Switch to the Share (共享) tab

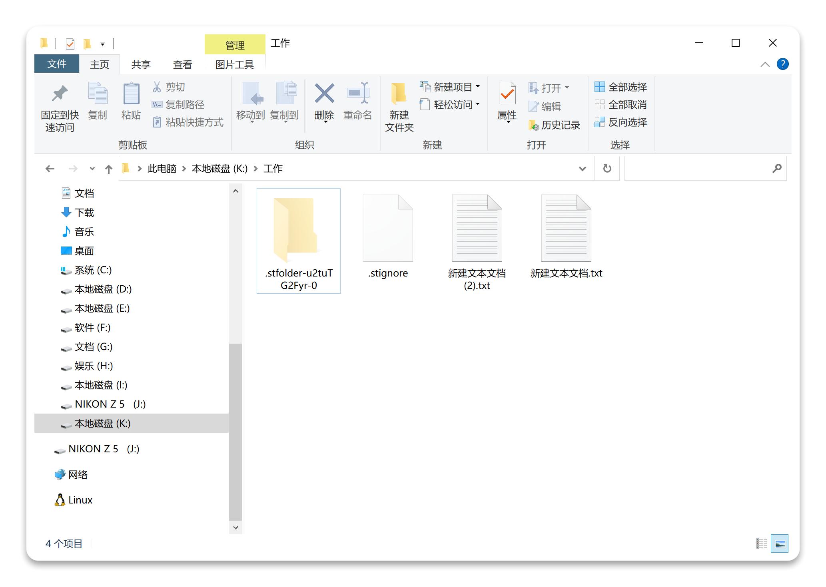141,64
